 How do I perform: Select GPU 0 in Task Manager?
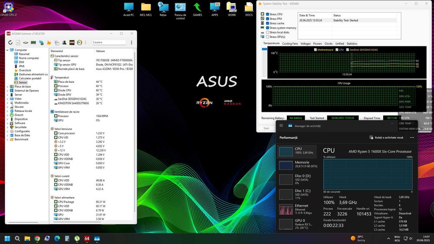click(x=298, y=224)
